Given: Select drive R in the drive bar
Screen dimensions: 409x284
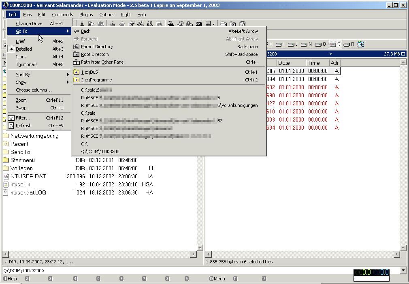Looking at the screenshot, I should (349, 45).
